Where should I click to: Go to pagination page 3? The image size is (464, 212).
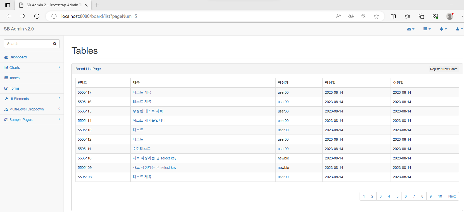point(381,196)
